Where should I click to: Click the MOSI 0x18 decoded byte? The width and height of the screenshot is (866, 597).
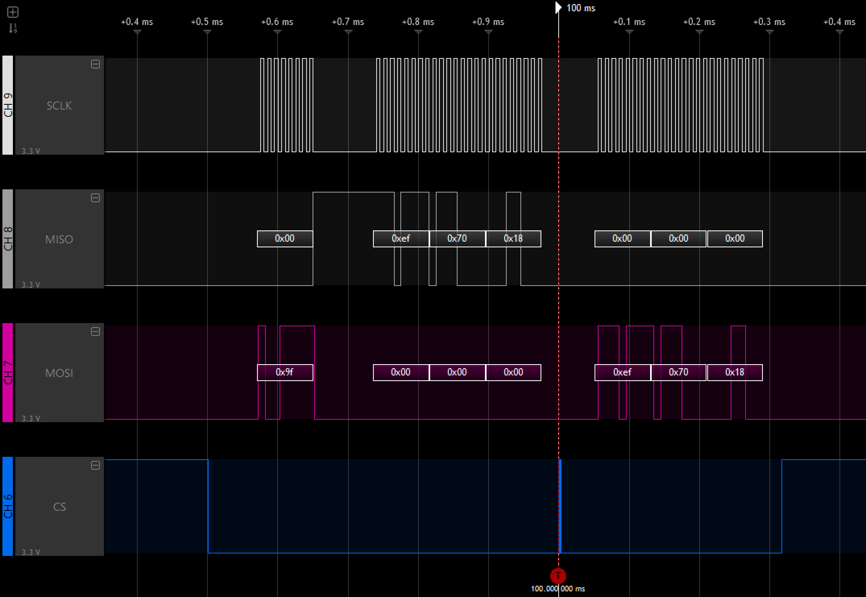click(x=735, y=372)
